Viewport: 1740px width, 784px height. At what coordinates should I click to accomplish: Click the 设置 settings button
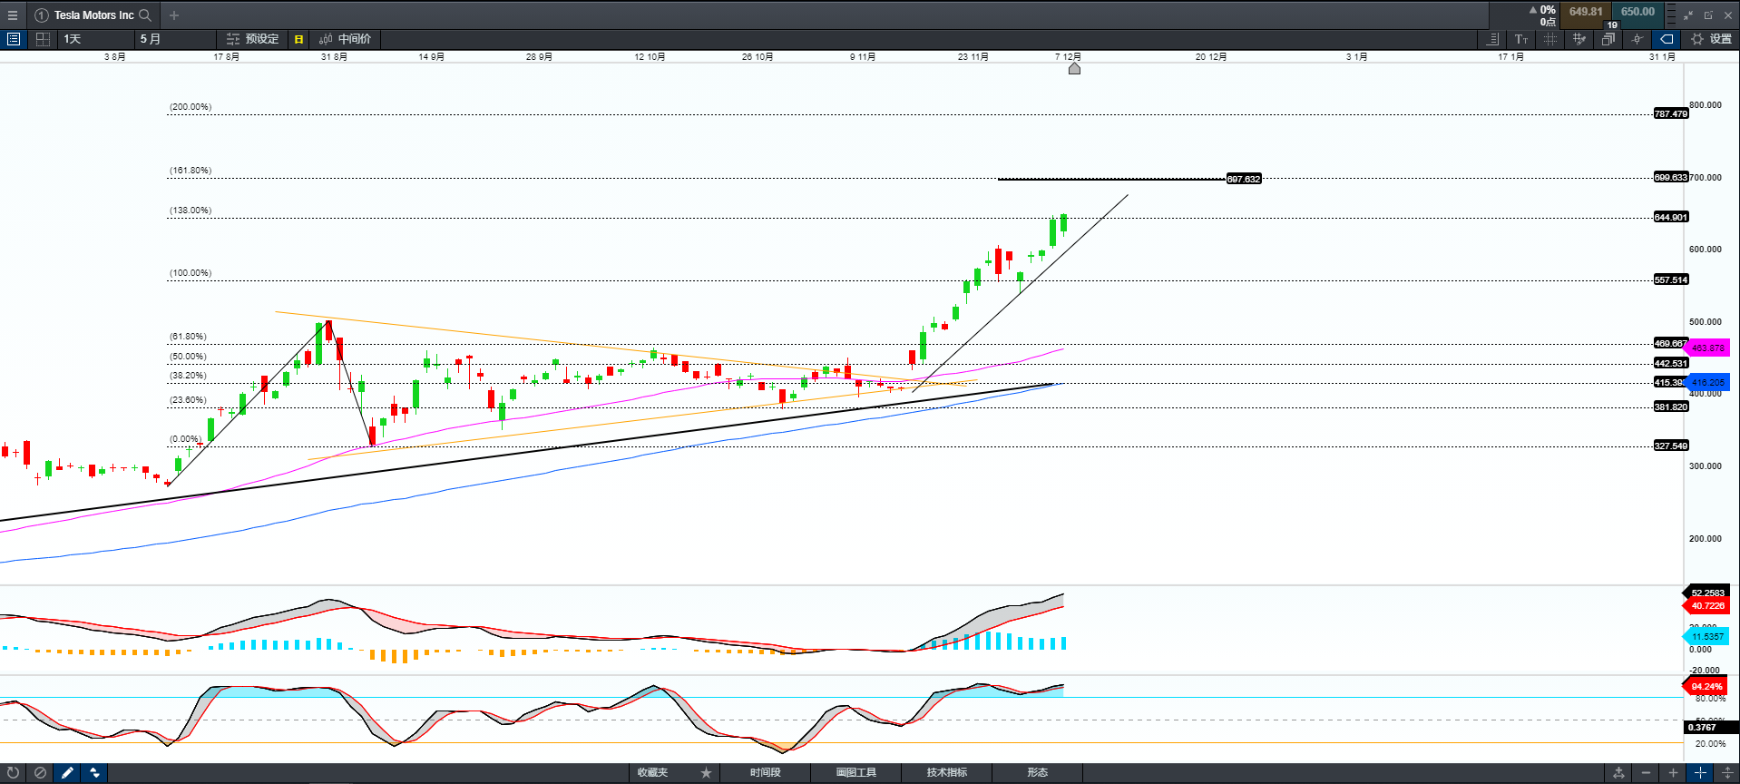[x=1712, y=39]
